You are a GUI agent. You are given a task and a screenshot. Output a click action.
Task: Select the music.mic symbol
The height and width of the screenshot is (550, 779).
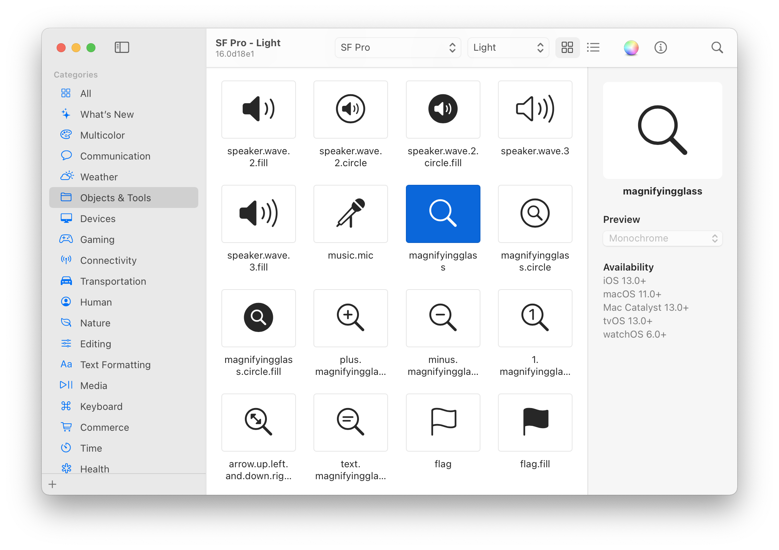click(x=350, y=214)
